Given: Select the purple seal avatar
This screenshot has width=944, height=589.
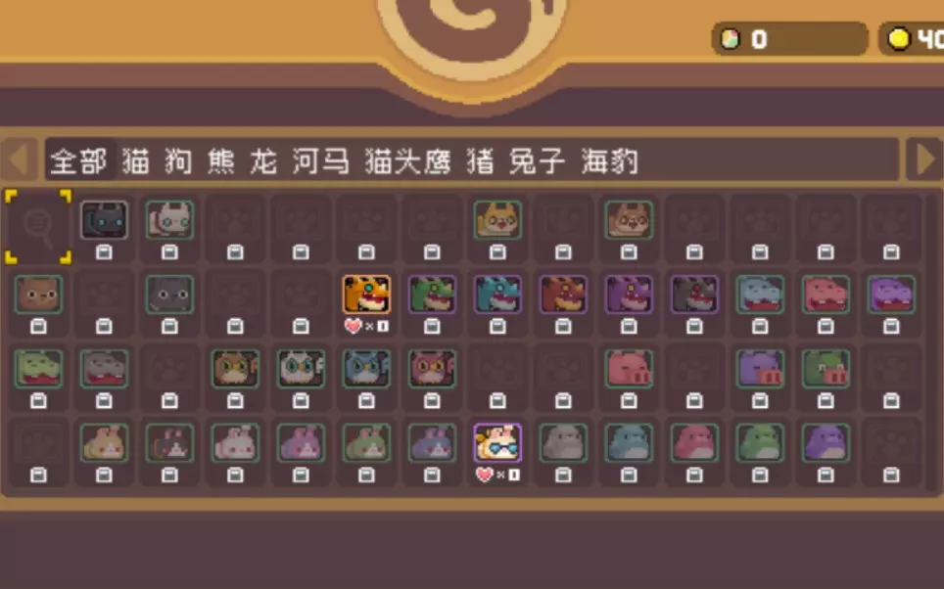Looking at the screenshot, I should click(x=826, y=442).
